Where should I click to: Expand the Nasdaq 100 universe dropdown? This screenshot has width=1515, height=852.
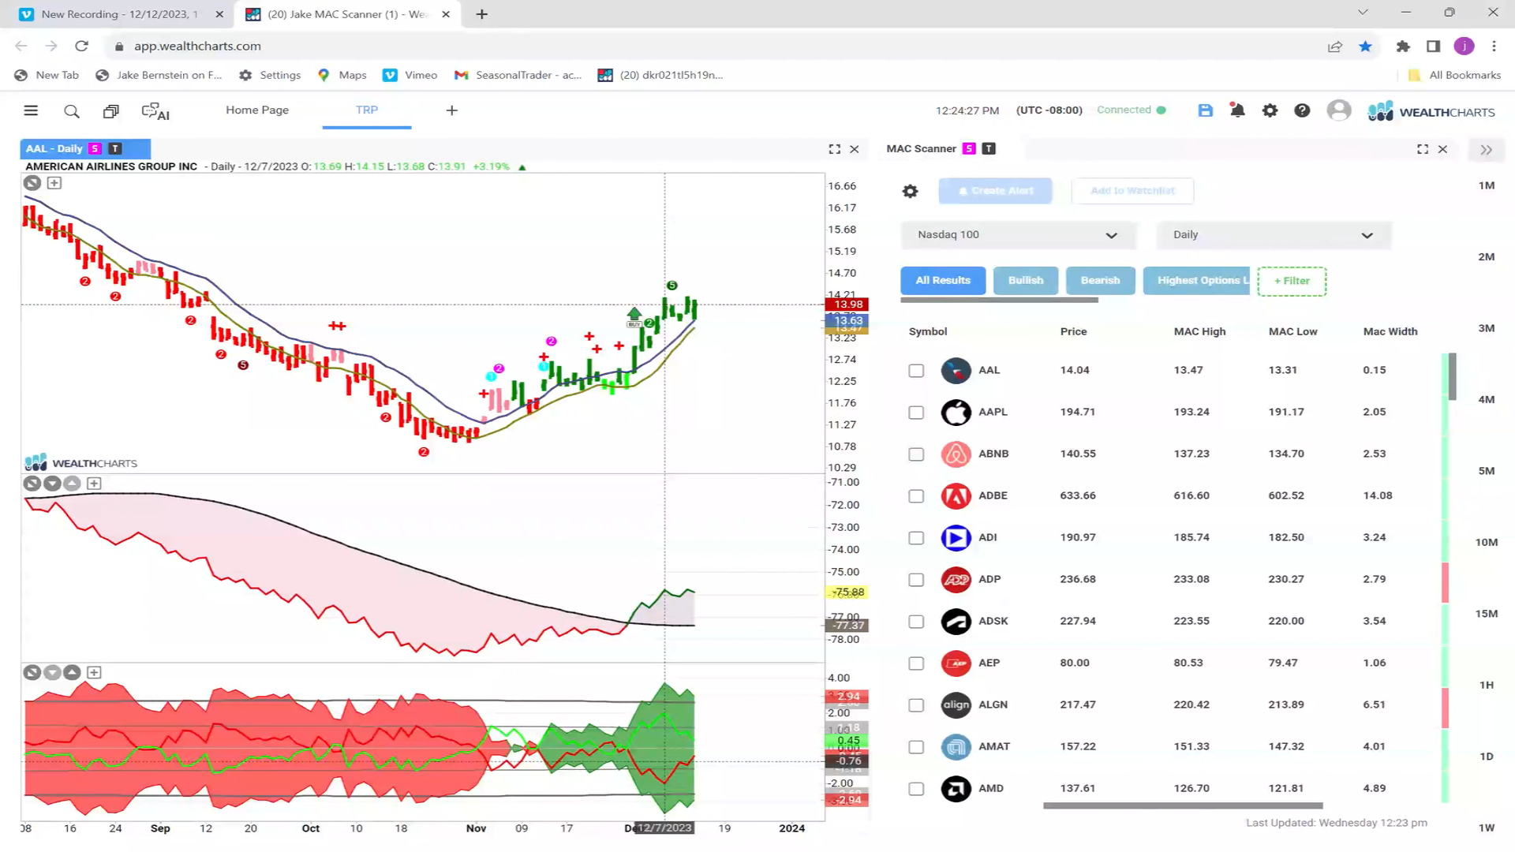tap(1018, 235)
